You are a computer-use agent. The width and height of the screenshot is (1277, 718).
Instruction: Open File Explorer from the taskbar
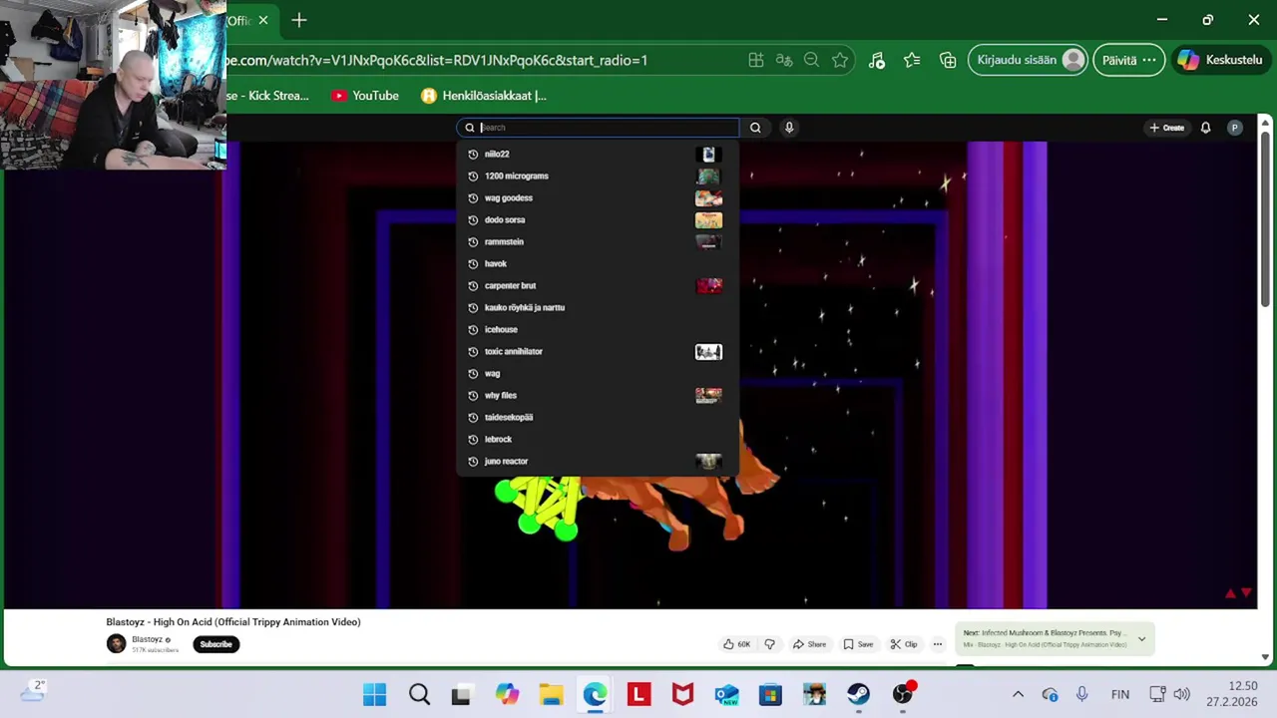coord(551,695)
